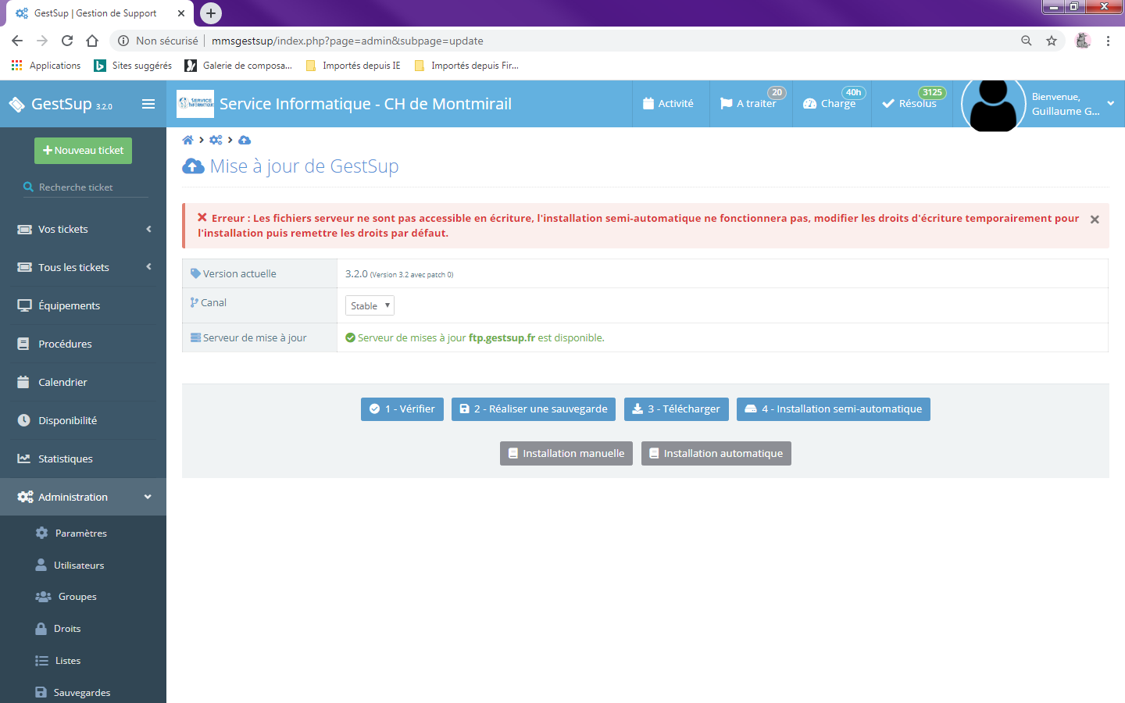Viewport: 1125px width, 703px height.
Task: Open Installation automatique documentation button
Action: click(x=716, y=454)
